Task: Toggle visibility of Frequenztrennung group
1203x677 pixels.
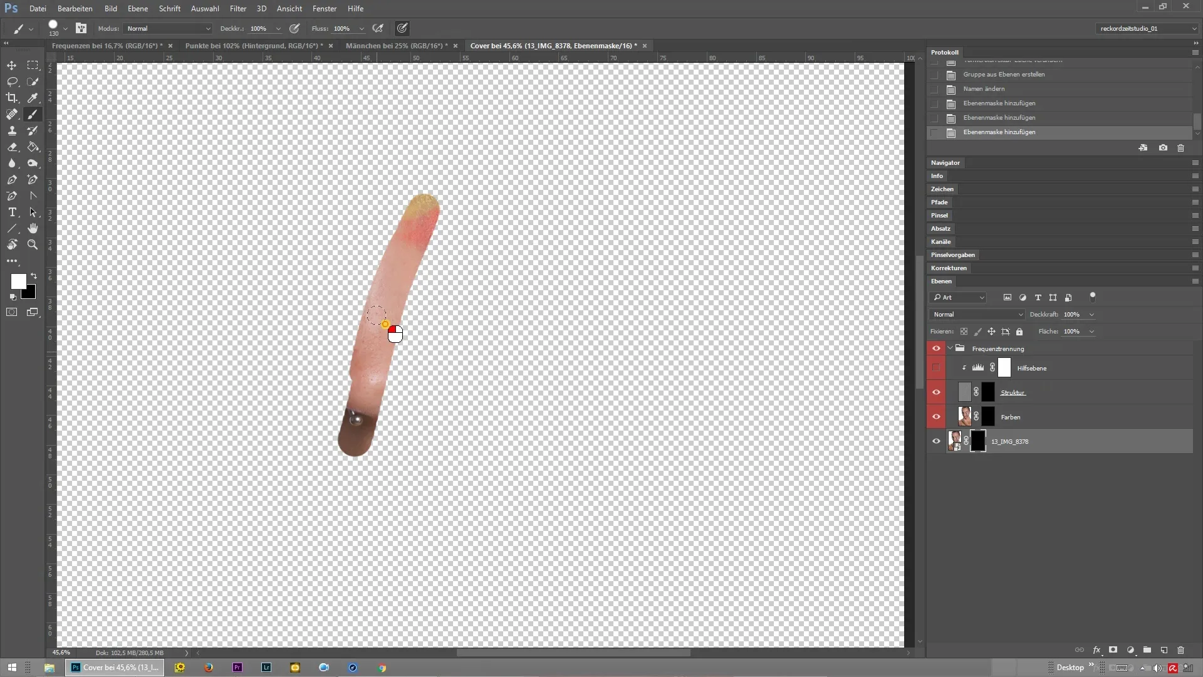Action: pyautogui.click(x=936, y=349)
